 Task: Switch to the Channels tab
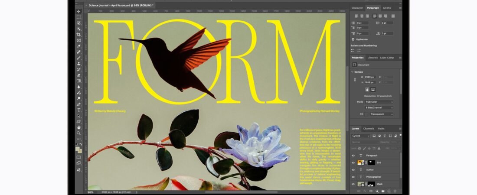point(369,129)
